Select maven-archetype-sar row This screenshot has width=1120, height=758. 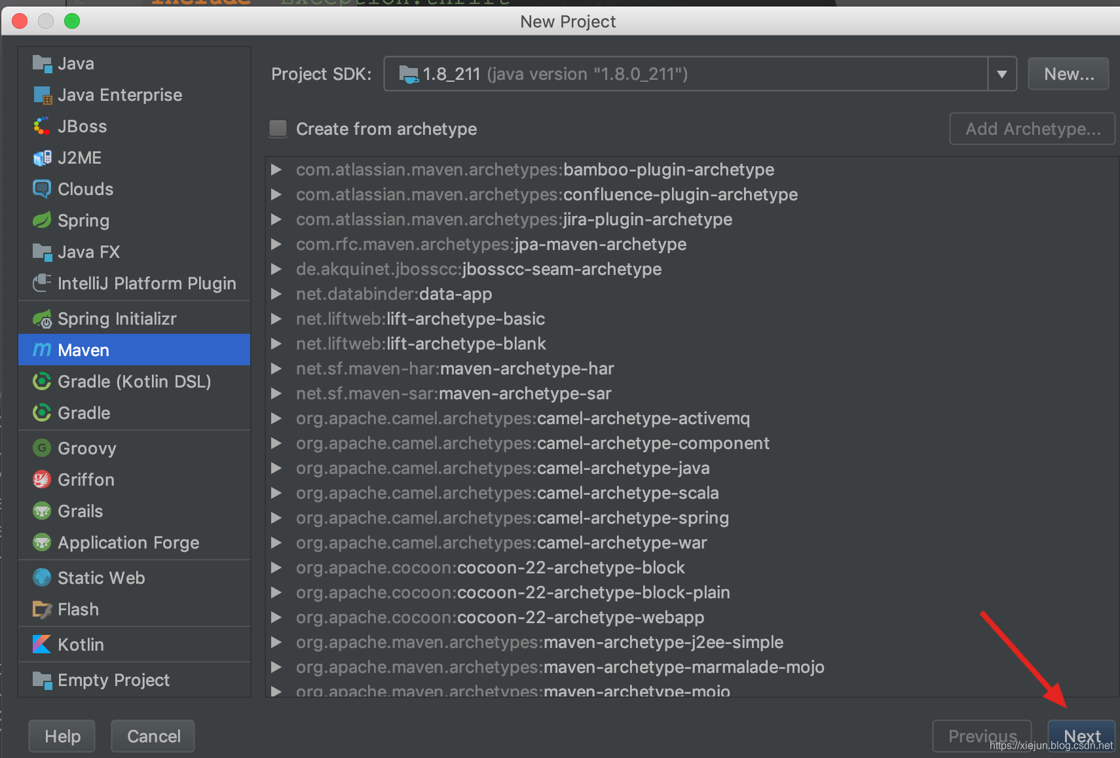(x=692, y=393)
